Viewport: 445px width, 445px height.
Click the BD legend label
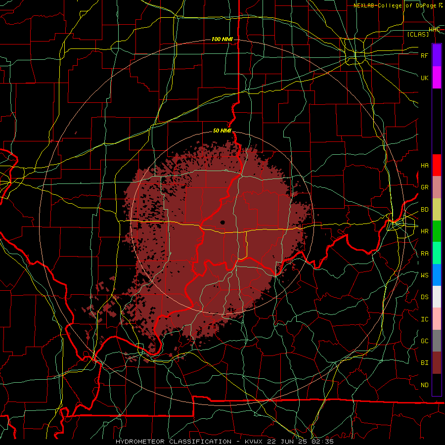(424, 210)
